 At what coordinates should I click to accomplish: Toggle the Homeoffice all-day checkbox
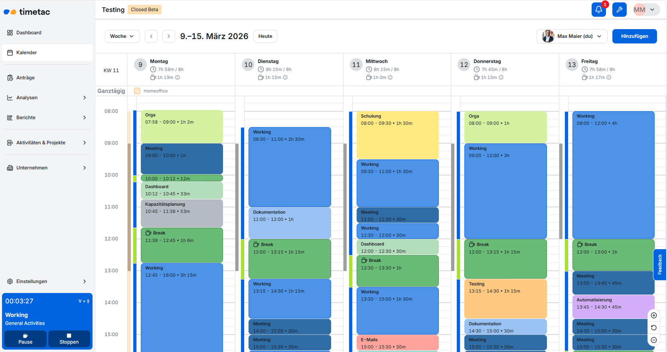click(137, 91)
